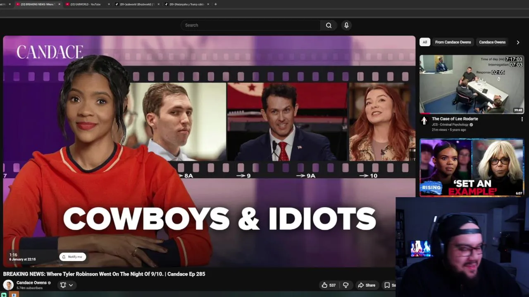Open the notification bell dropdown

pyautogui.click(x=67, y=285)
